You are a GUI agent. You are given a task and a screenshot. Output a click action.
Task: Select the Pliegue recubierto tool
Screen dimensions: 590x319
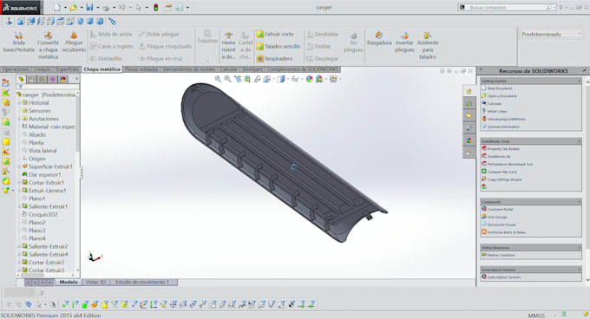click(74, 42)
